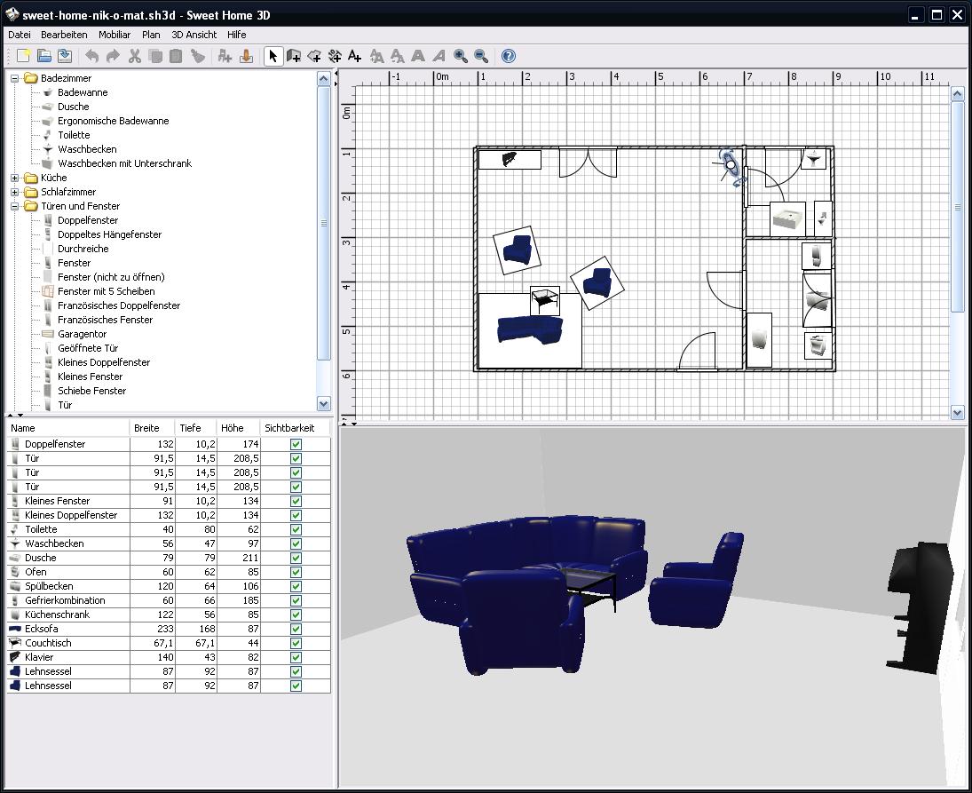Collapse the Türen und Fenster folder
Screen dimensions: 972x793
click(x=15, y=206)
